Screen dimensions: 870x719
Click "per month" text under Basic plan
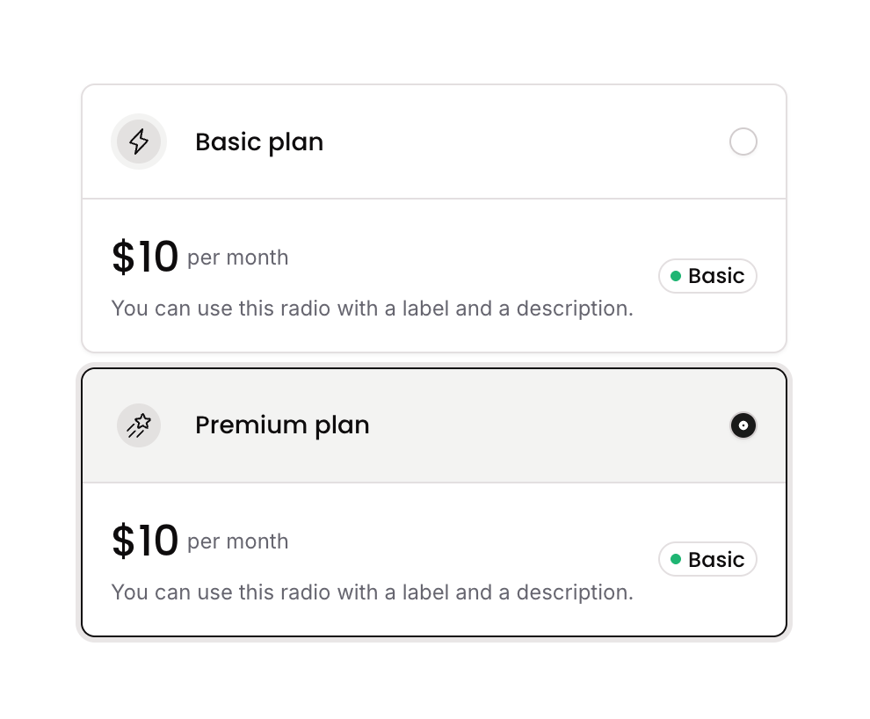click(238, 258)
